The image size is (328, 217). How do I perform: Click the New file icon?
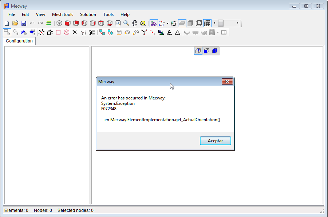pyautogui.click(x=7, y=23)
